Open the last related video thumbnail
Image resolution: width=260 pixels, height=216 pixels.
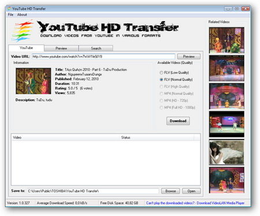coord(226,180)
